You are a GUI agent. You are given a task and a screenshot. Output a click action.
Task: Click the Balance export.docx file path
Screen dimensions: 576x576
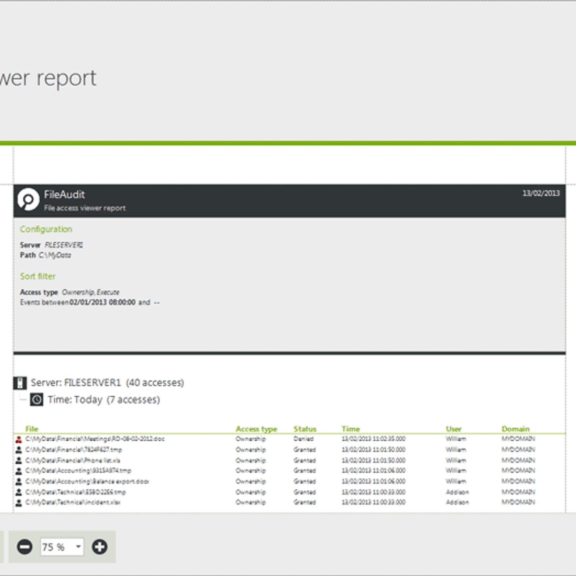[87, 481]
